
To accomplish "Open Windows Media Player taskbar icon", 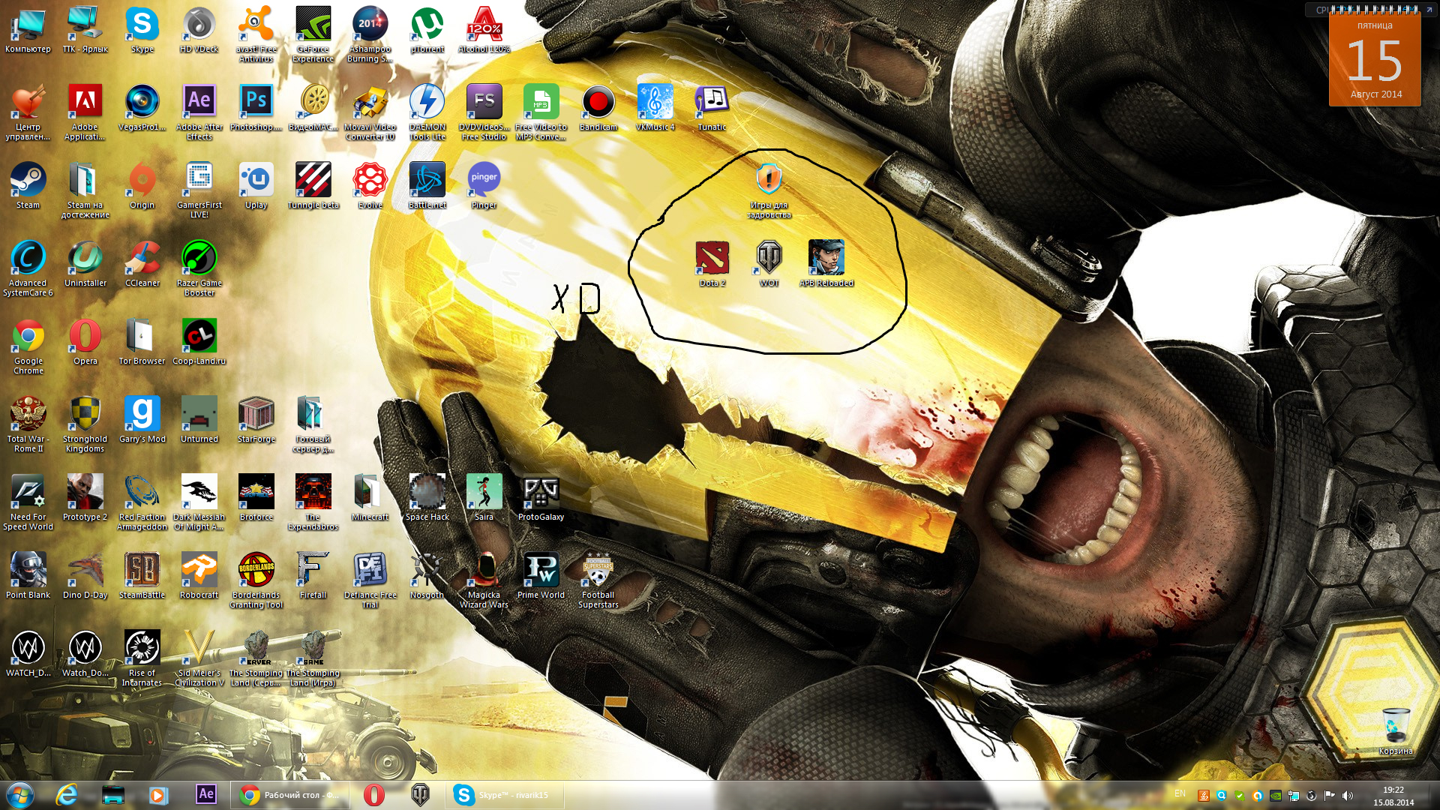I will coord(158,795).
